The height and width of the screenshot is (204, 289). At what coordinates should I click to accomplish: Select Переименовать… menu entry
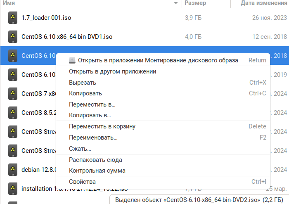pos(93,138)
